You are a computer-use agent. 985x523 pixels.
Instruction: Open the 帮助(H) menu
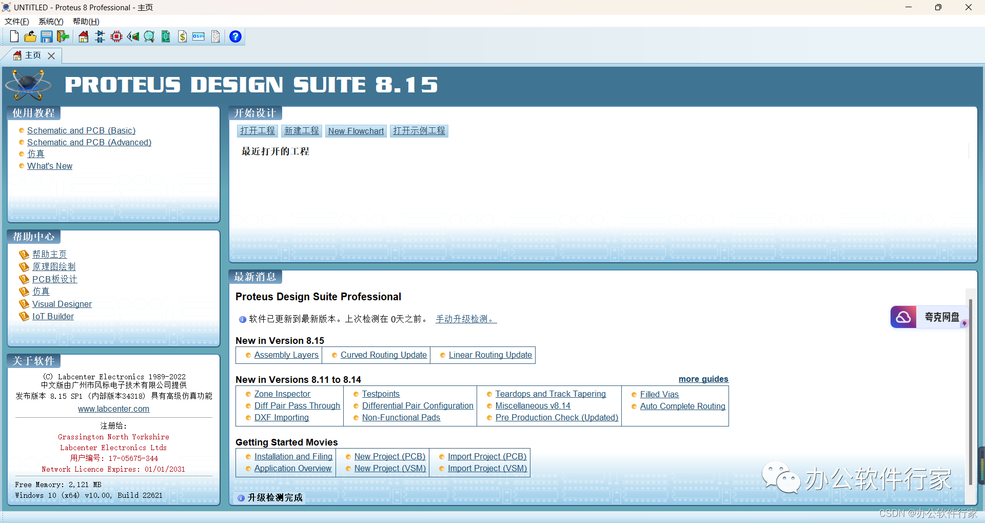pyautogui.click(x=86, y=22)
